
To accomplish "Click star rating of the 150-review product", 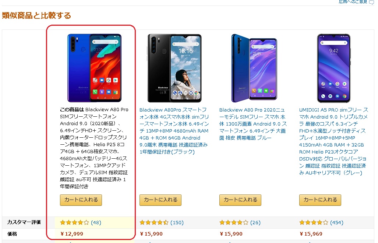I will coord(154,222).
